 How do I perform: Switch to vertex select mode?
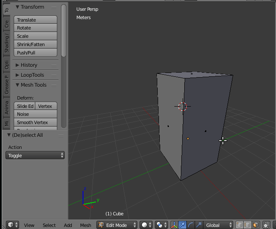(239, 225)
